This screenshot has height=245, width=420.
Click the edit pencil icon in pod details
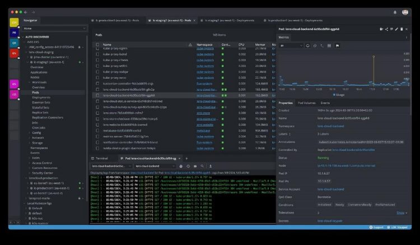point(396,29)
